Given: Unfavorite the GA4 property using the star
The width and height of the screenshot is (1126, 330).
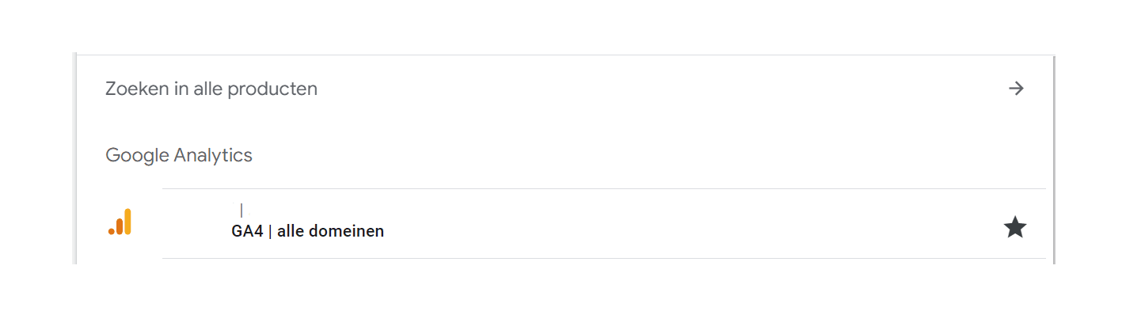Looking at the screenshot, I should [x=1015, y=229].
